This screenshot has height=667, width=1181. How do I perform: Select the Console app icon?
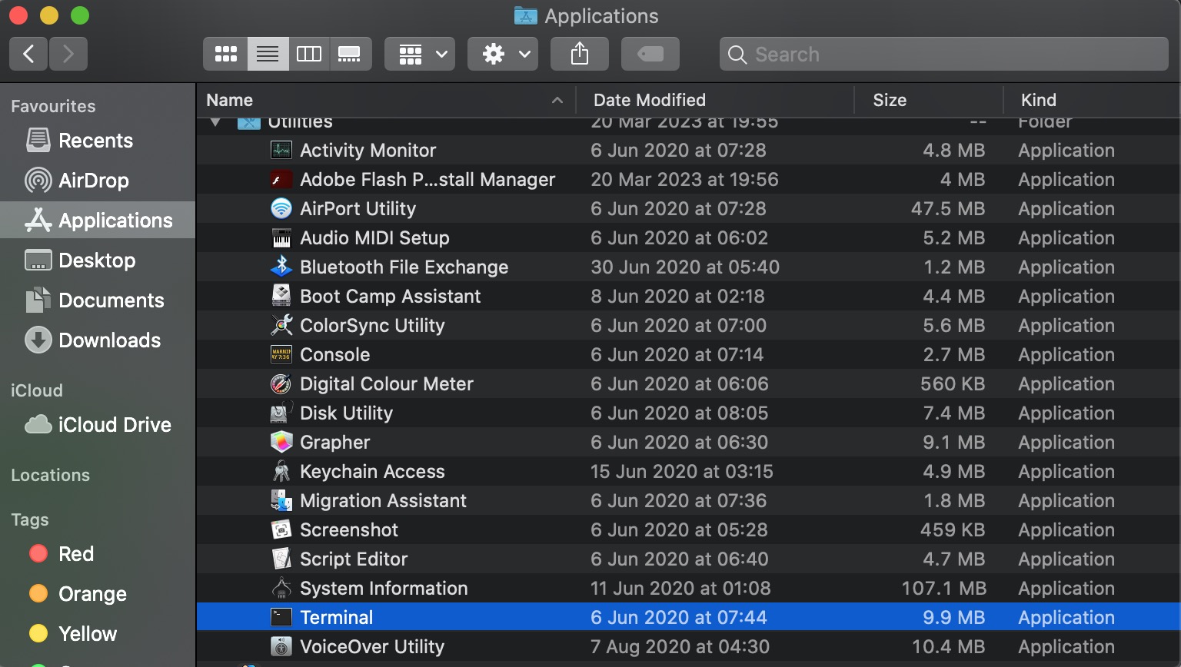[281, 354]
